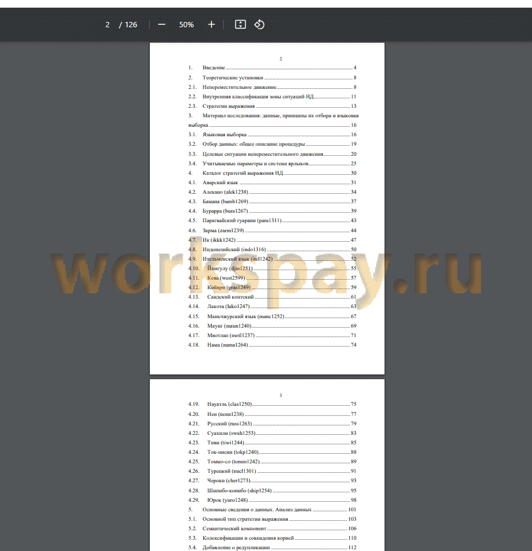Select entry 4.20 'Нен (nenn1238)'
Image resolution: width=532 pixels, height=551 pixels.
273,414
